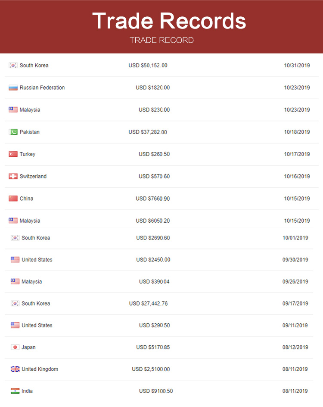Click the USD $7660.90 amount

[152, 199]
